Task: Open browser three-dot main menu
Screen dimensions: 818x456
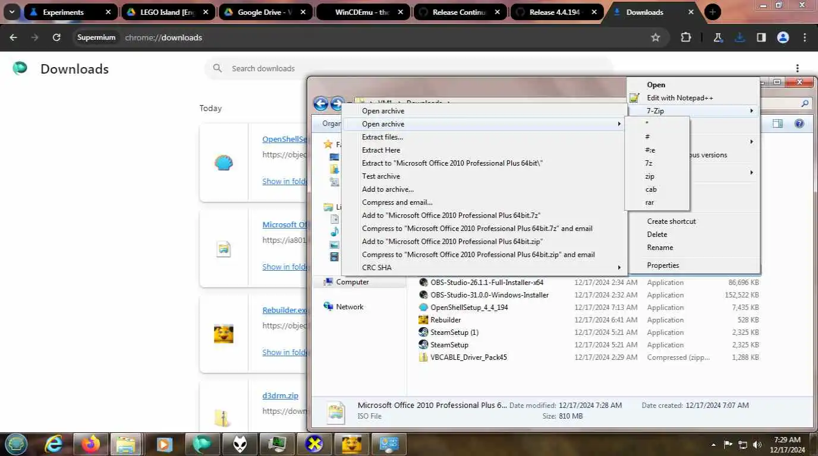Action: (805, 37)
